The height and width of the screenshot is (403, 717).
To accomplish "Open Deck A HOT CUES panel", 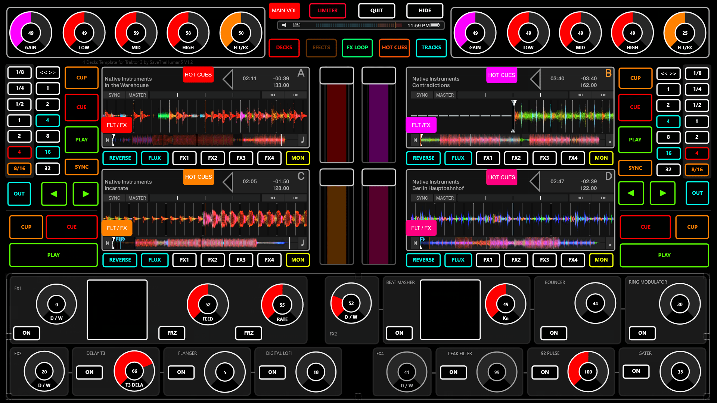I will point(198,75).
